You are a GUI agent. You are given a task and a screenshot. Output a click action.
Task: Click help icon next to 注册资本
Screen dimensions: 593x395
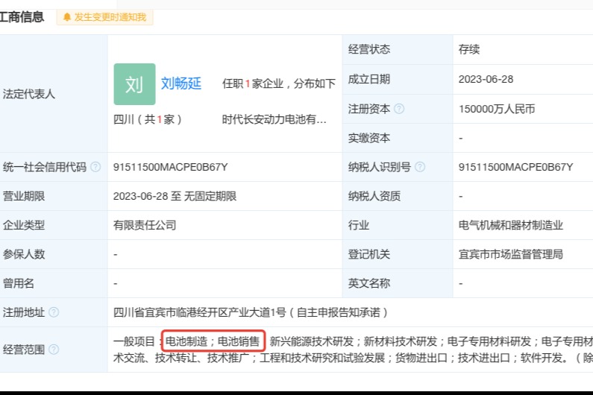point(399,109)
